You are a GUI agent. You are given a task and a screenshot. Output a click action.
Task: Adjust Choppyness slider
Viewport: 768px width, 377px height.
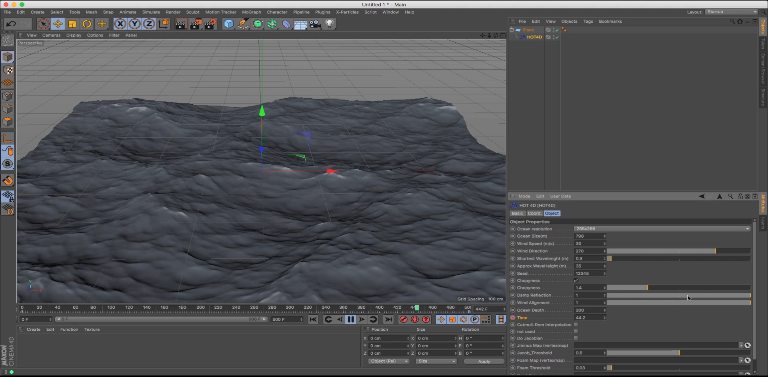point(678,288)
